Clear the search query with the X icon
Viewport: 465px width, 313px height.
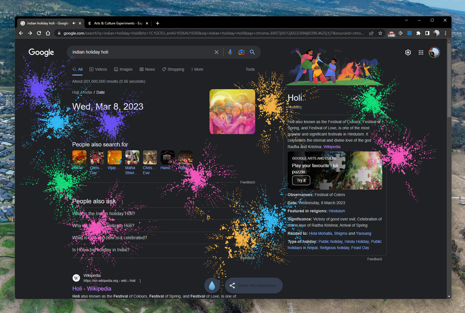217,52
